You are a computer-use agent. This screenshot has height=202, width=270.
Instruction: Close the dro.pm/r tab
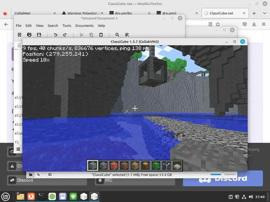click(x=197, y=13)
